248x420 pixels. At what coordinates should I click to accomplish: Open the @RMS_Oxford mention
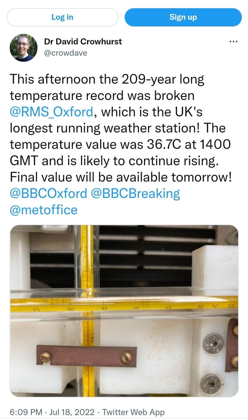coord(51,112)
